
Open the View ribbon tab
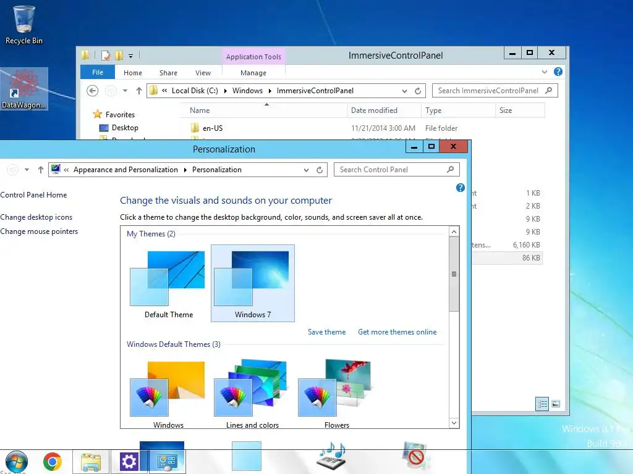[203, 73]
